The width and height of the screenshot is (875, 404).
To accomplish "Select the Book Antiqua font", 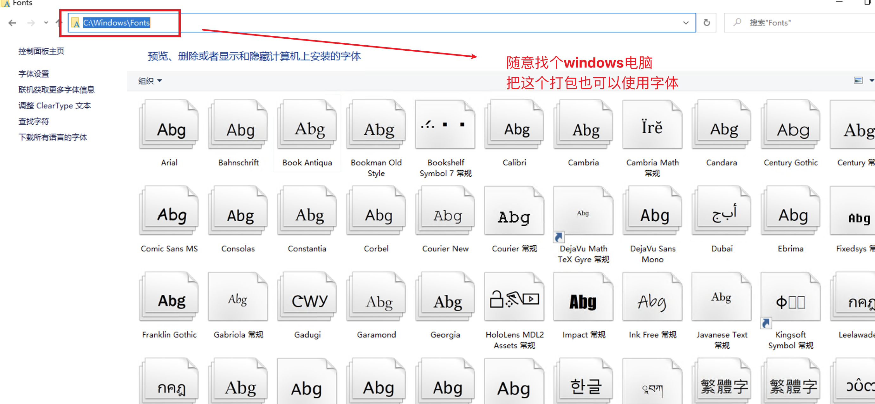I will coord(307,133).
